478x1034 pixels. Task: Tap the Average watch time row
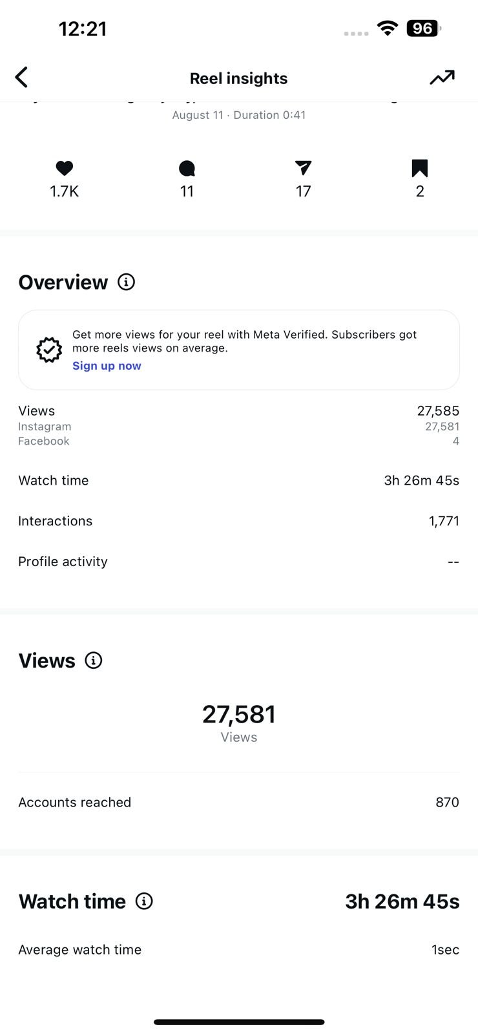[238, 949]
